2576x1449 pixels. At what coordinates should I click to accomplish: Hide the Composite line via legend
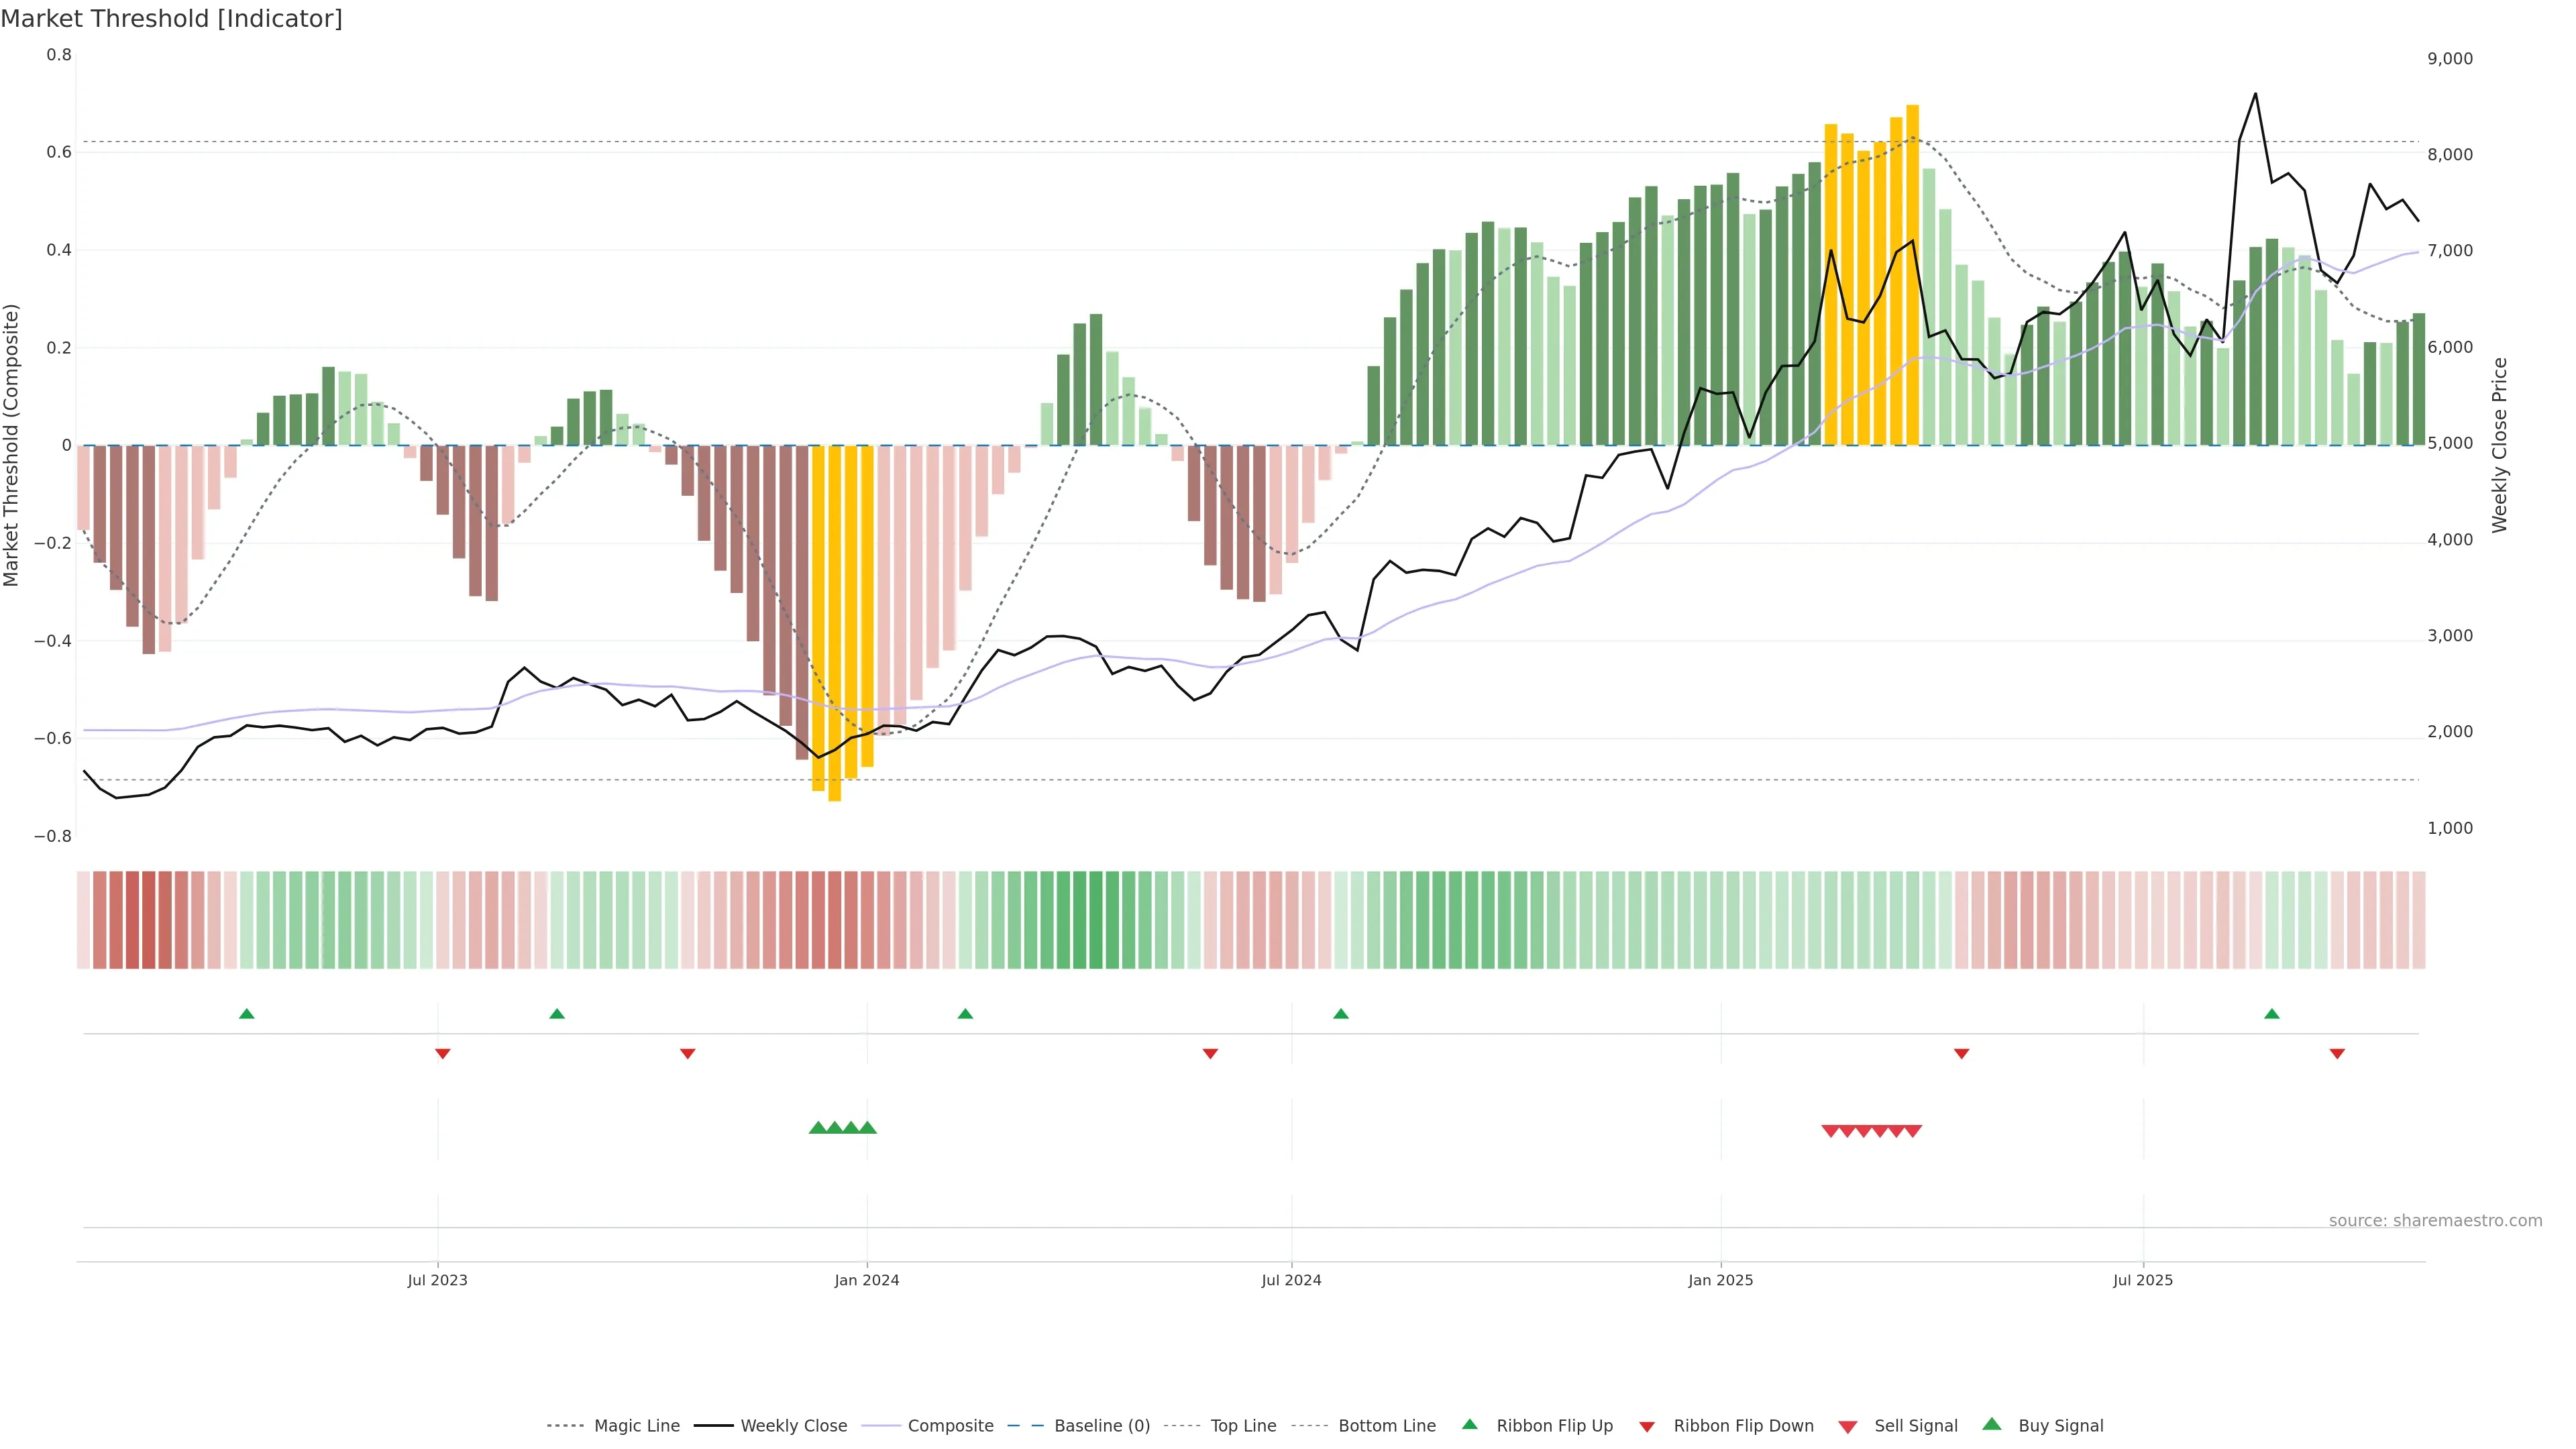[x=950, y=1426]
